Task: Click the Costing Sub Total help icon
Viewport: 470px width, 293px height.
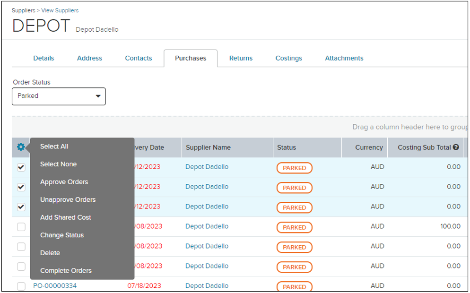Action: [456, 147]
